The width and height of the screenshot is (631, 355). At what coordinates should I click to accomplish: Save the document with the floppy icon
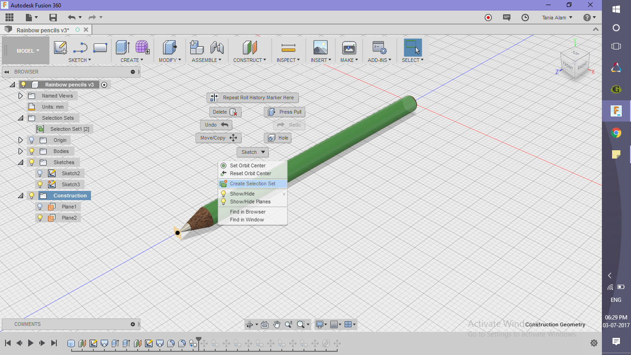53,18
